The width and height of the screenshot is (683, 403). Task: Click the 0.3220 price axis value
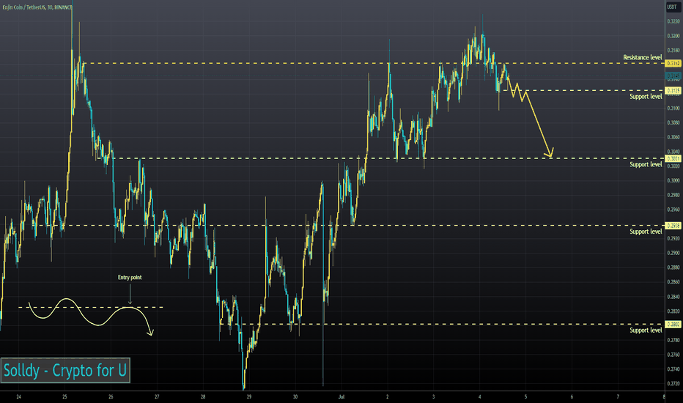click(x=673, y=21)
